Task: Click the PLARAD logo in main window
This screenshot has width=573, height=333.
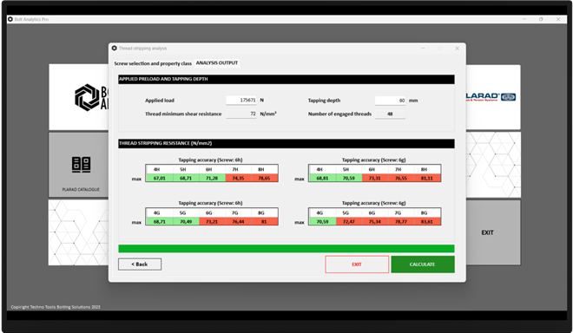Action: pyautogui.click(x=491, y=97)
